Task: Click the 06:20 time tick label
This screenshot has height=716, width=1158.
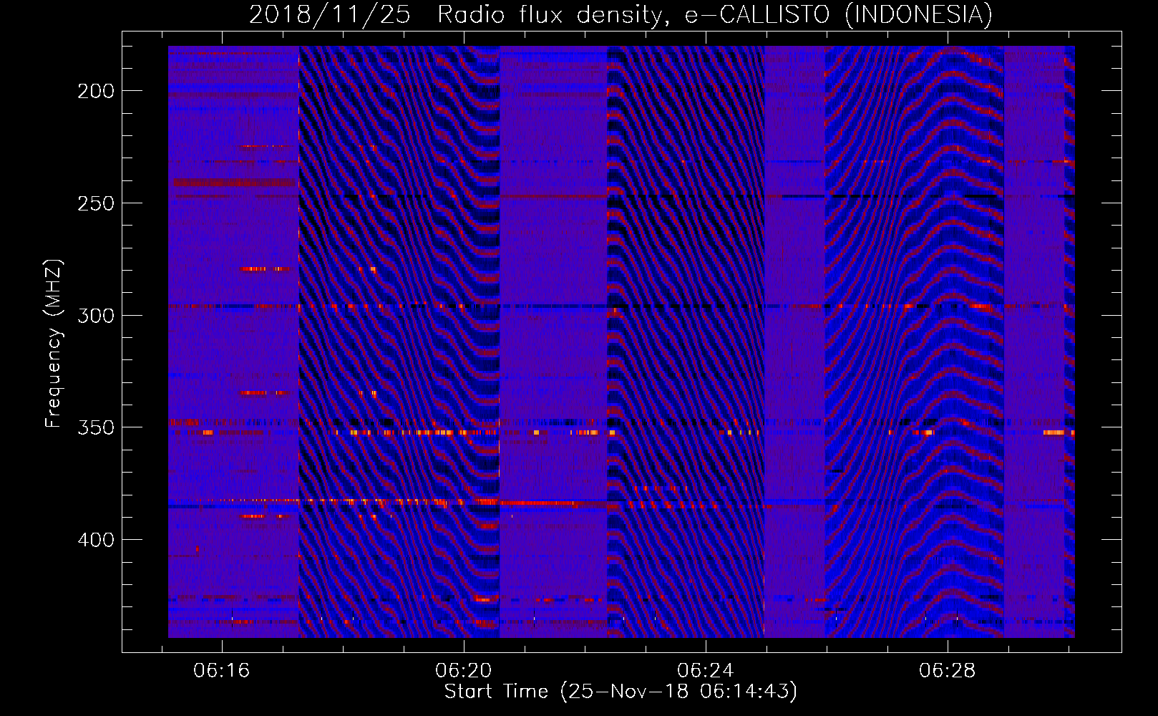Action: 464,671
